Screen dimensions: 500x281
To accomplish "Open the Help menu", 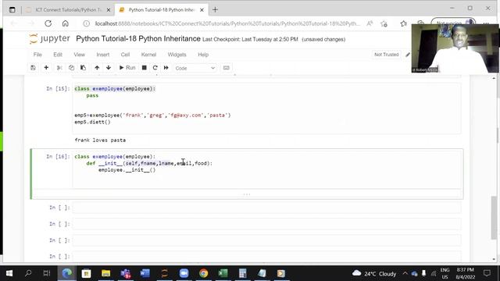I will tap(203, 55).
